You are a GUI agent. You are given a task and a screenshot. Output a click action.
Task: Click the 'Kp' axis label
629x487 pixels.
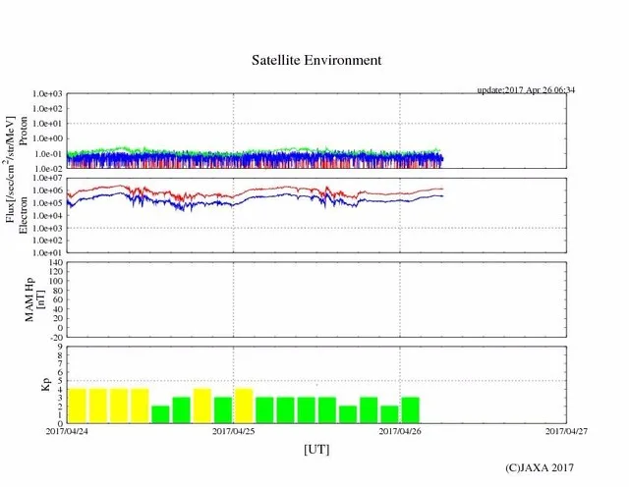tap(46, 385)
